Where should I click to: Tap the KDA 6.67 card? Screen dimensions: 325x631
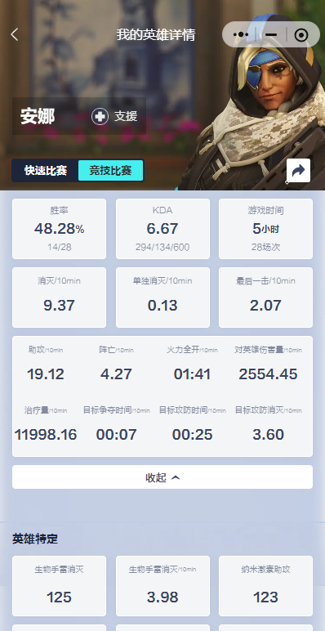coord(162,229)
